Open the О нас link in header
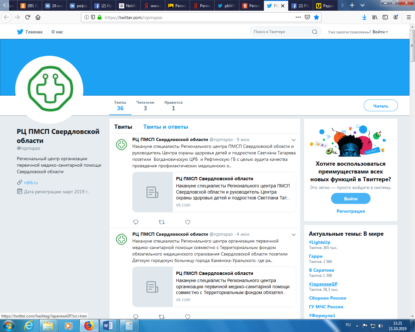Image resolution: width=415 pixels, height=332 pixels. (x=57, y=32)
